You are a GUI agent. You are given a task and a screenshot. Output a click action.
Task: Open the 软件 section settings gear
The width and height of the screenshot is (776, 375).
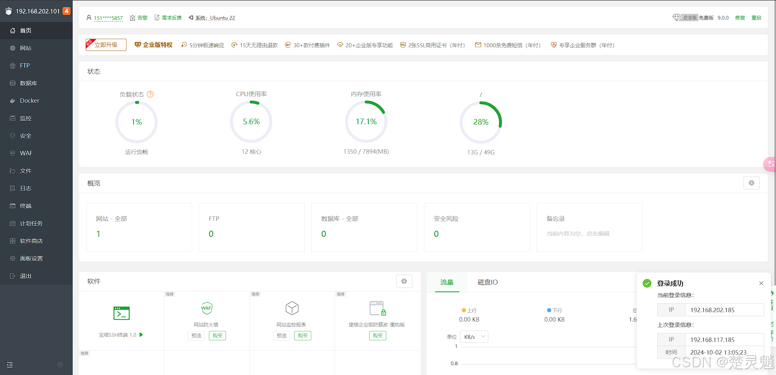[x=404, y=281]
